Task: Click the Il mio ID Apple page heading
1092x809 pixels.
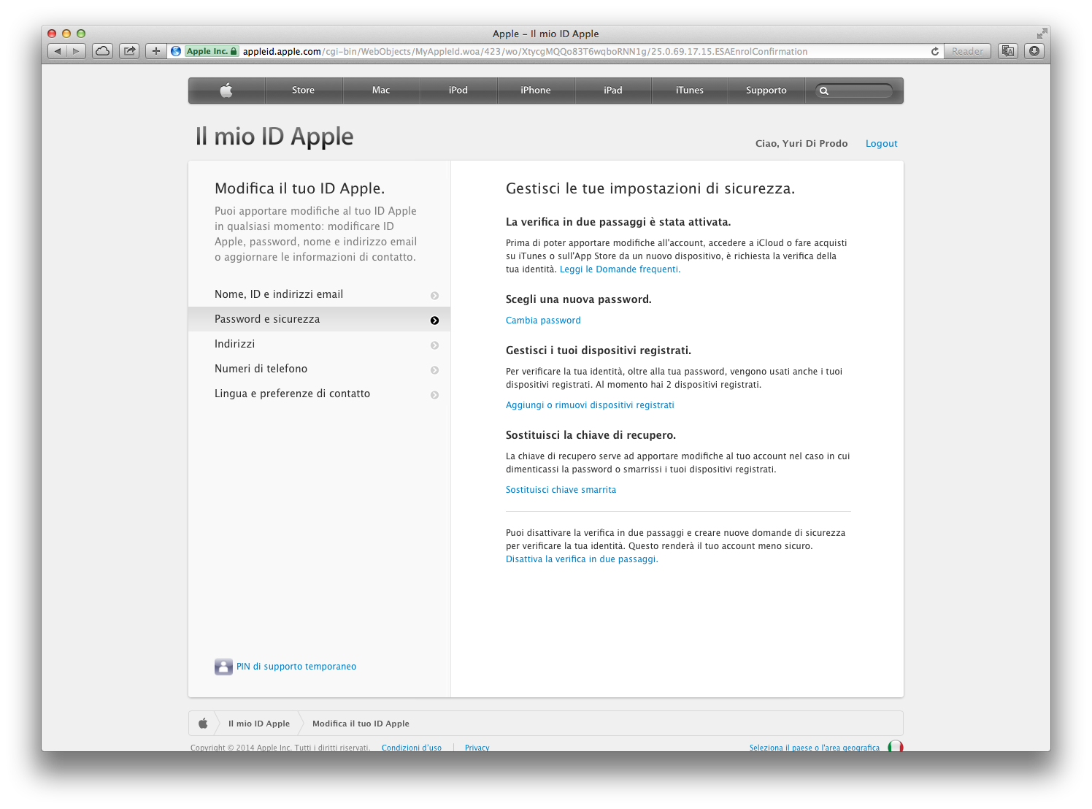Action: point(274,137)
